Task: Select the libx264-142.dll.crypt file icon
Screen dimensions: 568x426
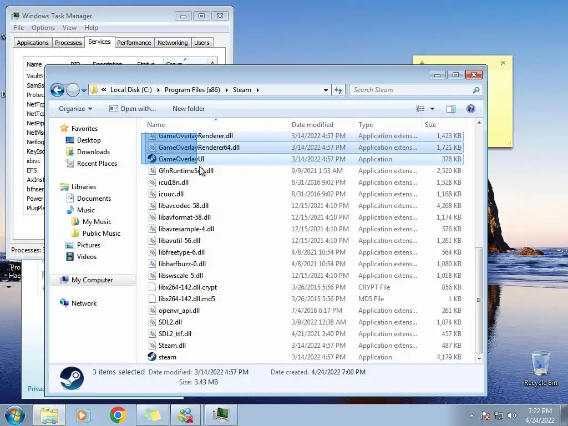Action: point(152,287)
